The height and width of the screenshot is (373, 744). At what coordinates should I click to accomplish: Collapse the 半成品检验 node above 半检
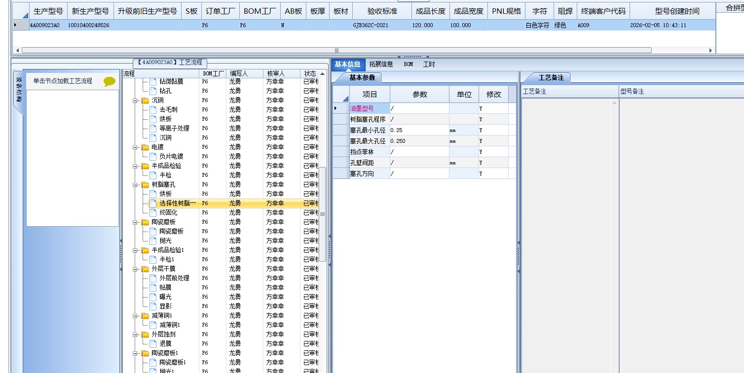pos(135,166)
